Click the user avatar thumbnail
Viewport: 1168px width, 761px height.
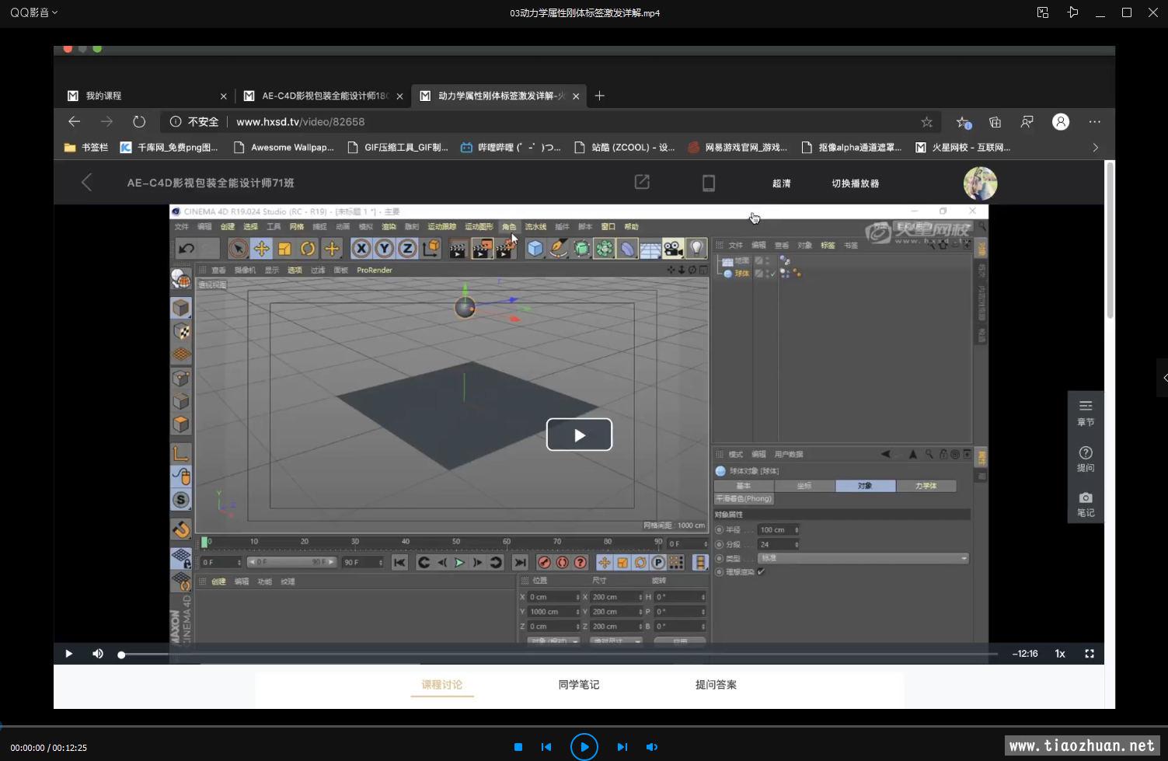tap(980, 183)
